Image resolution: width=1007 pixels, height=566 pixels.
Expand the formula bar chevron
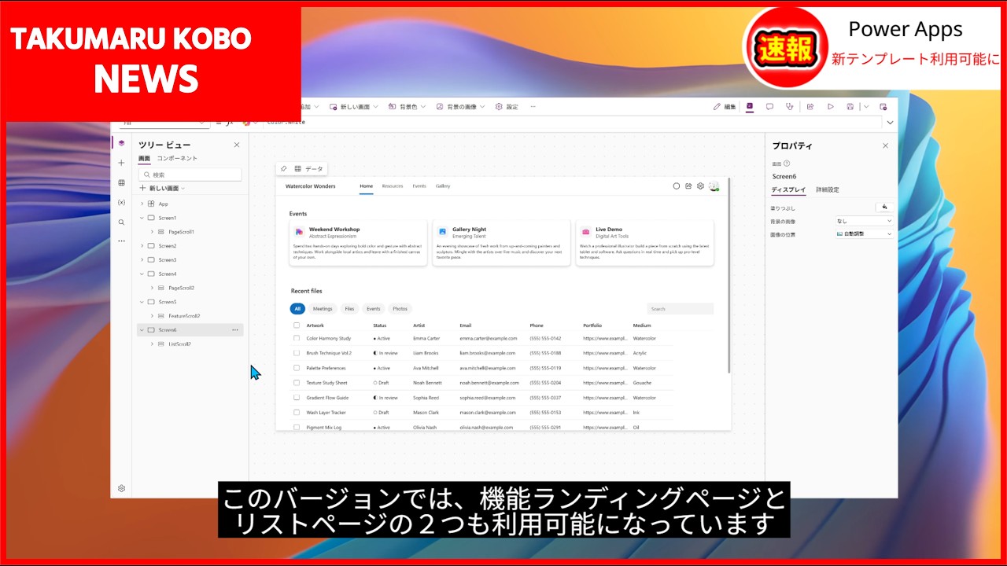890,123
